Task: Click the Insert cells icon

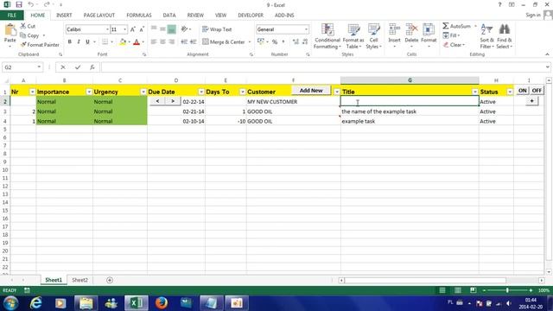Action: click(394, 30)
